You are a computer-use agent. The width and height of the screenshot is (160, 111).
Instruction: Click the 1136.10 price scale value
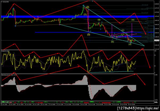[156, 45]
